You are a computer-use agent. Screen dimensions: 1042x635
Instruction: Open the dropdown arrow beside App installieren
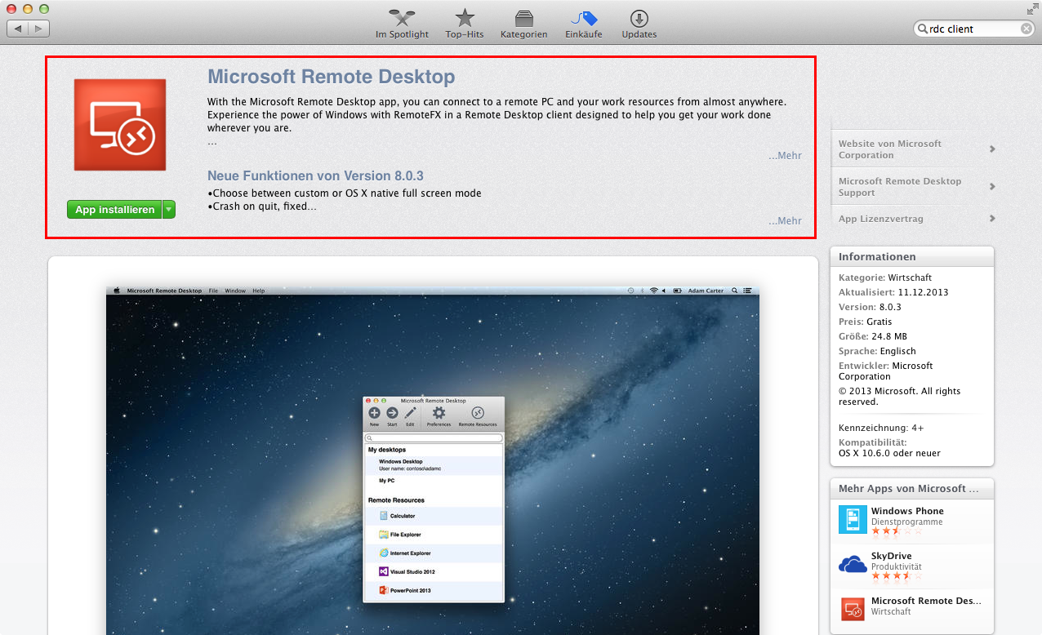click(x=169, y=210)
